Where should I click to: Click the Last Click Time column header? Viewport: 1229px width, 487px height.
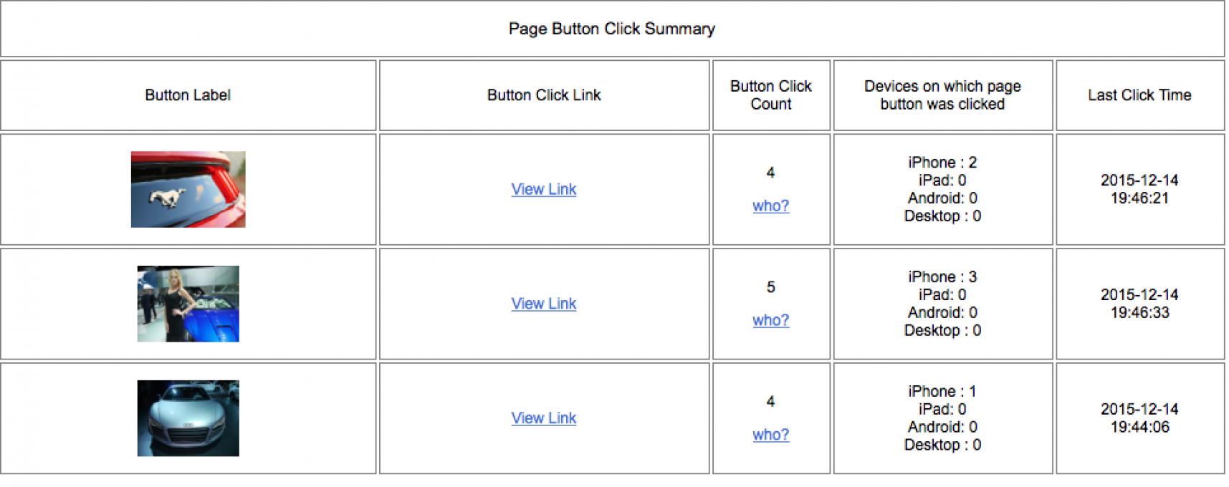click(1139, 95)
